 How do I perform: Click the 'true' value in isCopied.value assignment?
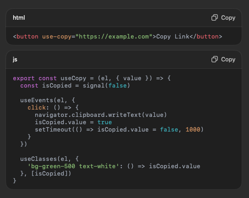tap(105, 122)
